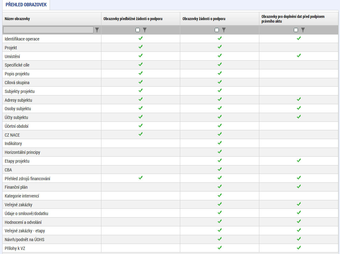Select the Projekt row
The image size is (340, 254).
tap(170, 47)
